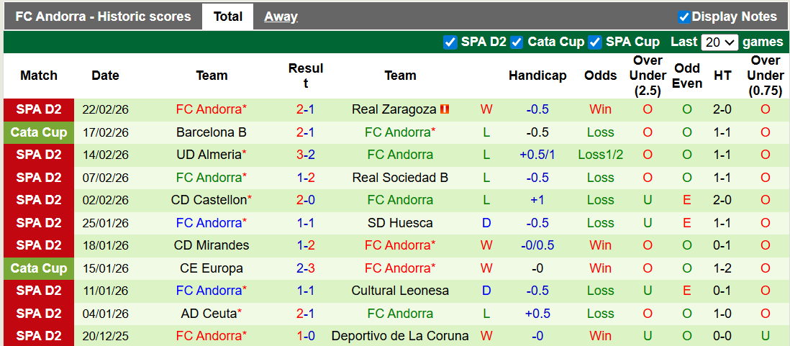Open the Real Zaragoza team link

click(394, 109)
